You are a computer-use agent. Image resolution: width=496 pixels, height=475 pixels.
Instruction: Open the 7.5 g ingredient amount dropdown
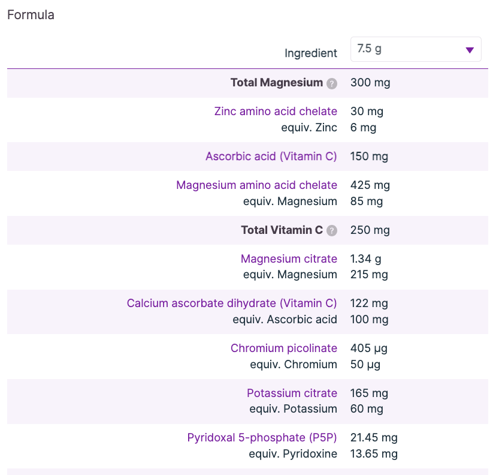click(416, 49)
